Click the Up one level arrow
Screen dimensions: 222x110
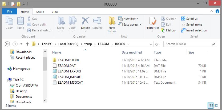coord(27,44)
